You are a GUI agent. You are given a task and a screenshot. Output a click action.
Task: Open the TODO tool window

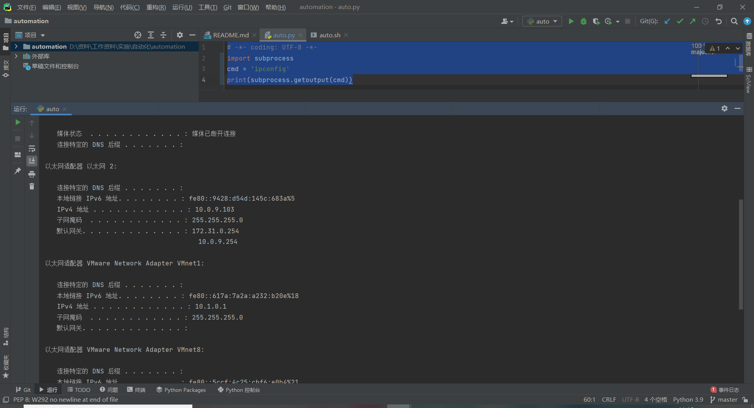pos(79,390)
